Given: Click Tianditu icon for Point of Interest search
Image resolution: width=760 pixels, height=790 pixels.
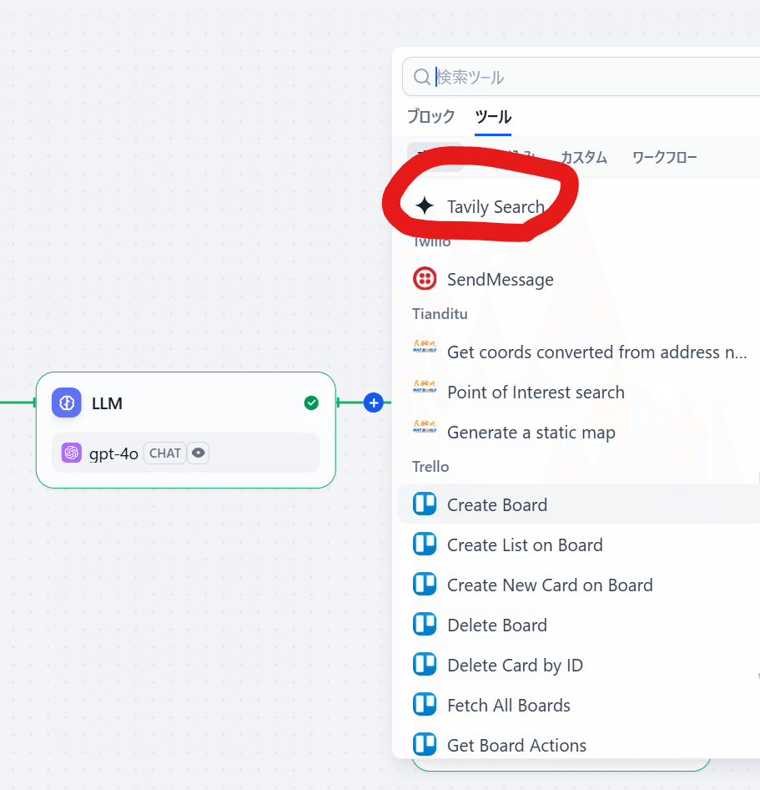Looking at the screenshot, I should point(425,387).
